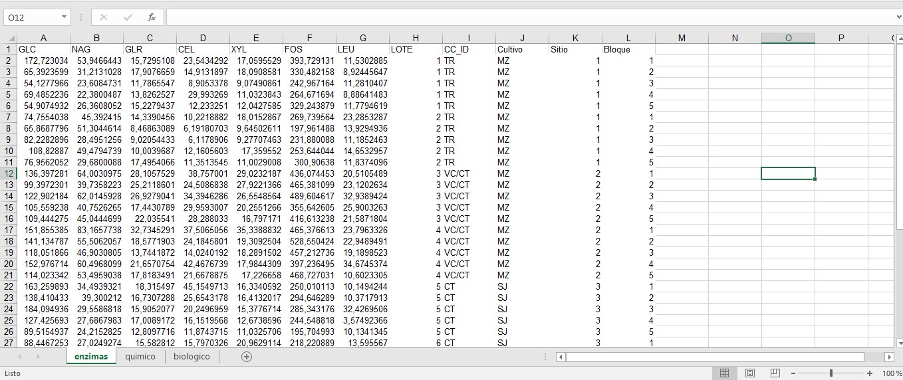Switch to Normal view in status bar
This screenshot has width=903, height=380.
[725, 373]
